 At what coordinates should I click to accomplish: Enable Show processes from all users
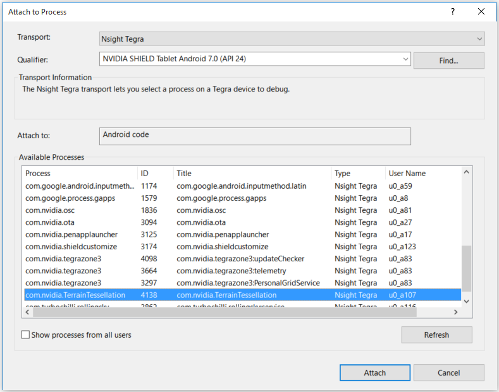[x=25, y=335]
